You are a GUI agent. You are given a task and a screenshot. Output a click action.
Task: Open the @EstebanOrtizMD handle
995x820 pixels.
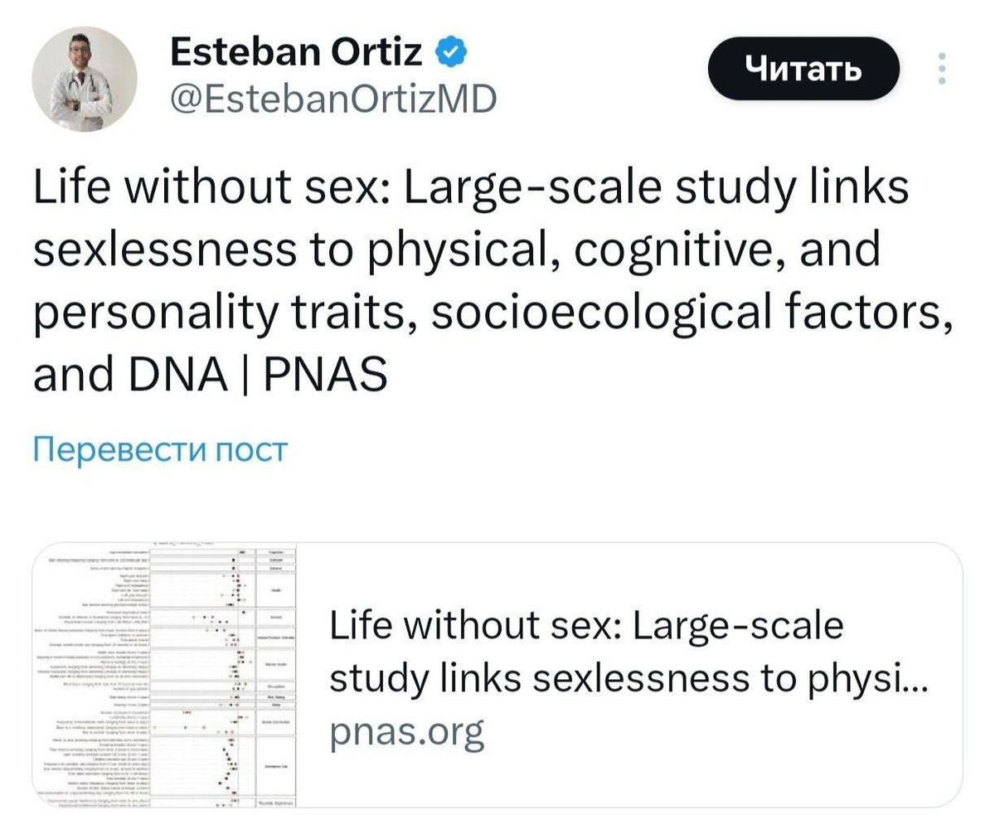(x=333, y=100)
